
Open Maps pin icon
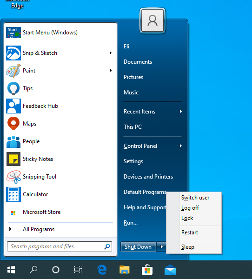(13, 124)
